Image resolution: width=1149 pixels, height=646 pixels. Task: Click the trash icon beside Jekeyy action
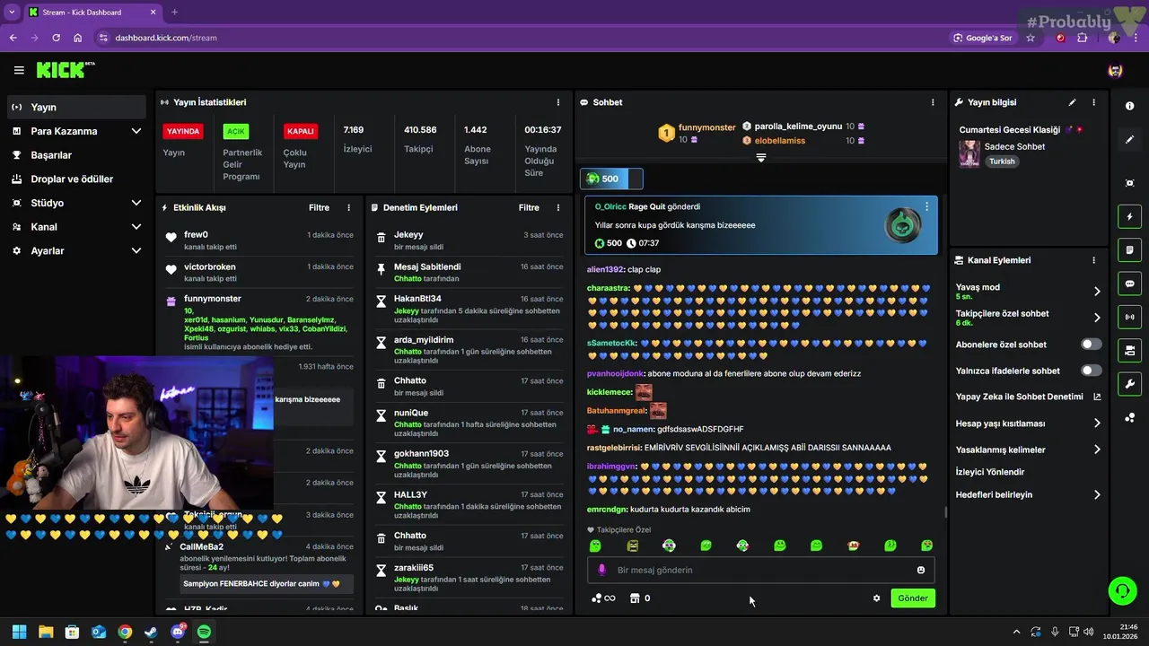[x=381, y=238]
